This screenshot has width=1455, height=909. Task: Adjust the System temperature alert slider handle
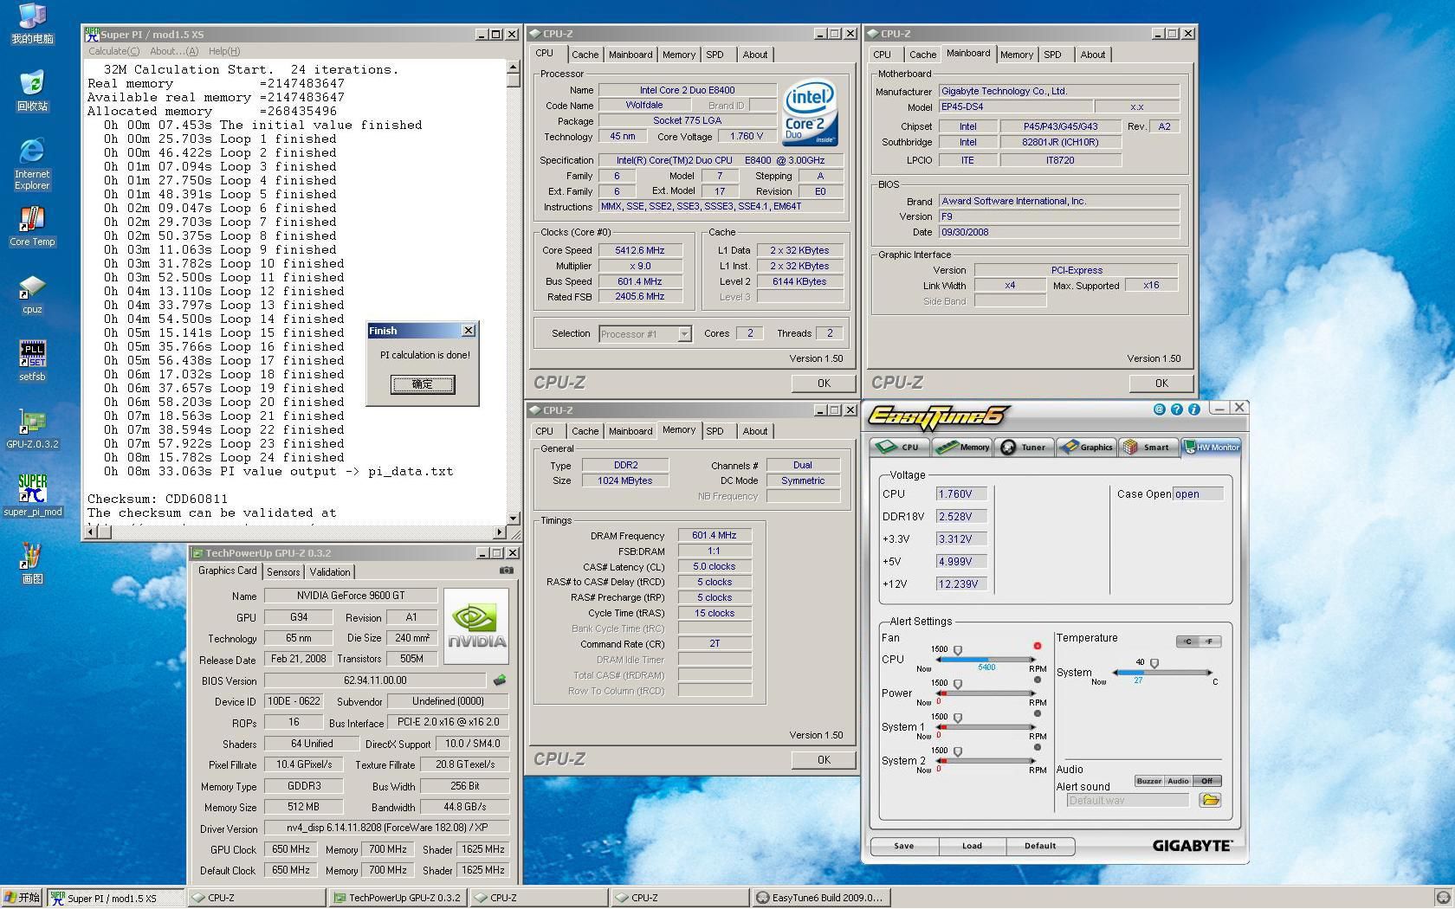click(x=1154, y=663)
